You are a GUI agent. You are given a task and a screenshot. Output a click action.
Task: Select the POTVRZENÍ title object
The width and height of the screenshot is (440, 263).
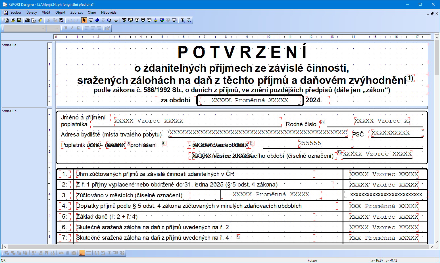(x=242, y=52)
